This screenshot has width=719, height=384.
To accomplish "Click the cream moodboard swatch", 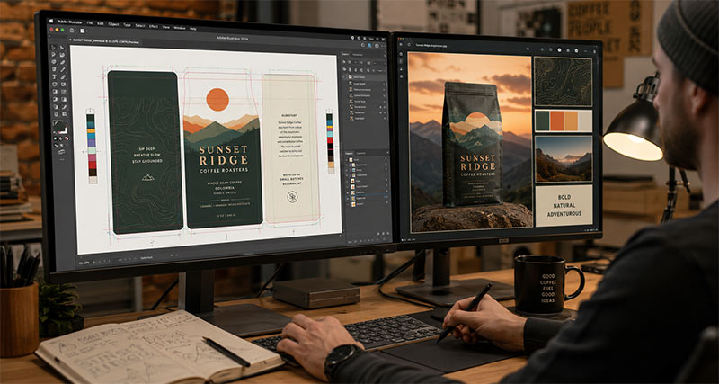I will point(585,121).
